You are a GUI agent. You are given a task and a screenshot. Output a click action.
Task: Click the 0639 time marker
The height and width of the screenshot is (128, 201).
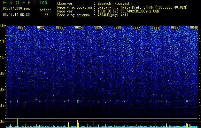175,28
